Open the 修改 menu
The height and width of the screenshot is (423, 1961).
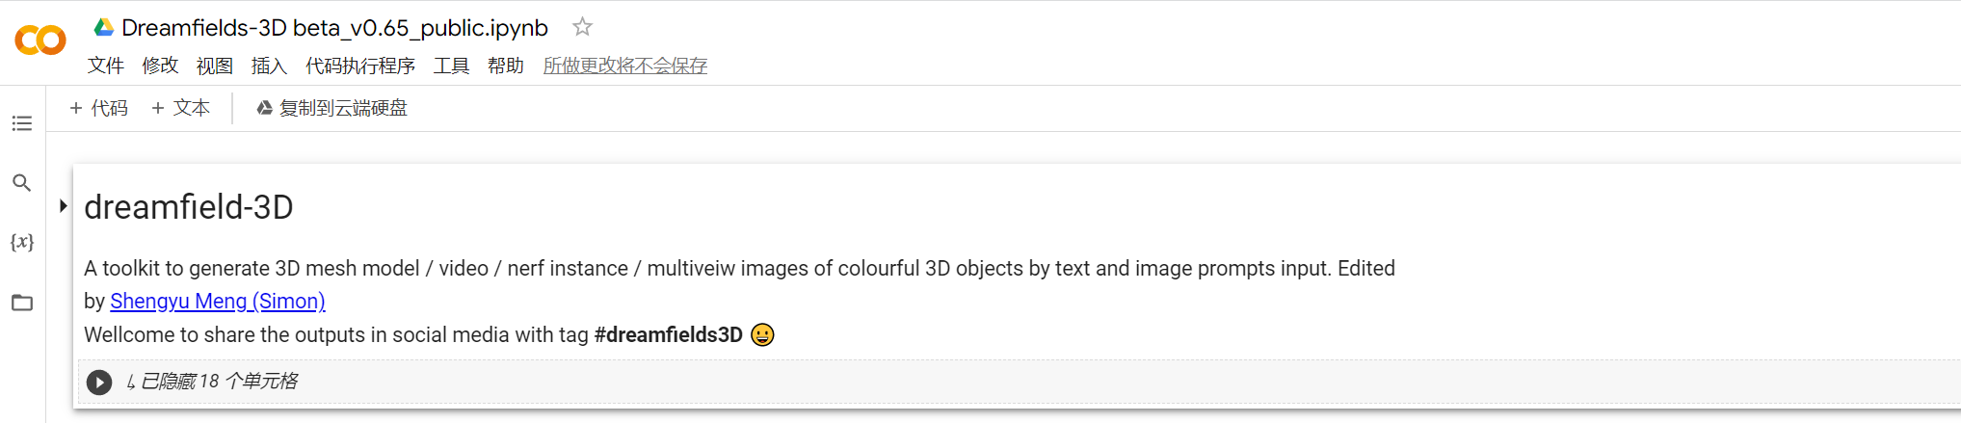click(x=160, y=66)
